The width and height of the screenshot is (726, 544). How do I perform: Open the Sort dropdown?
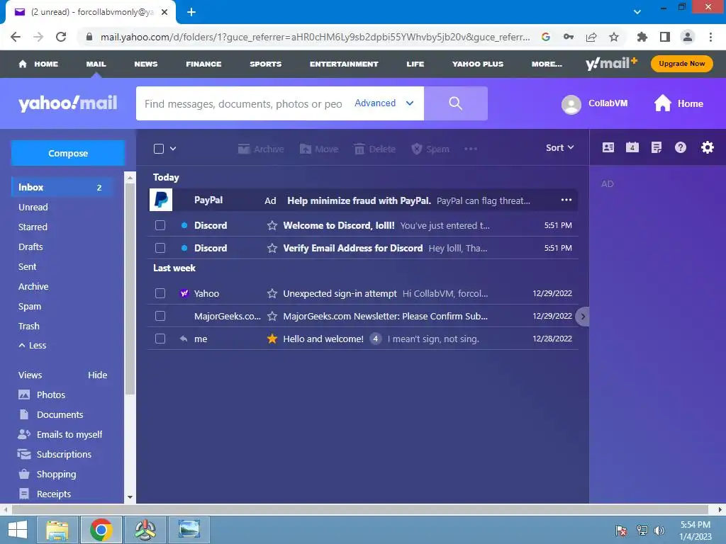560,147
